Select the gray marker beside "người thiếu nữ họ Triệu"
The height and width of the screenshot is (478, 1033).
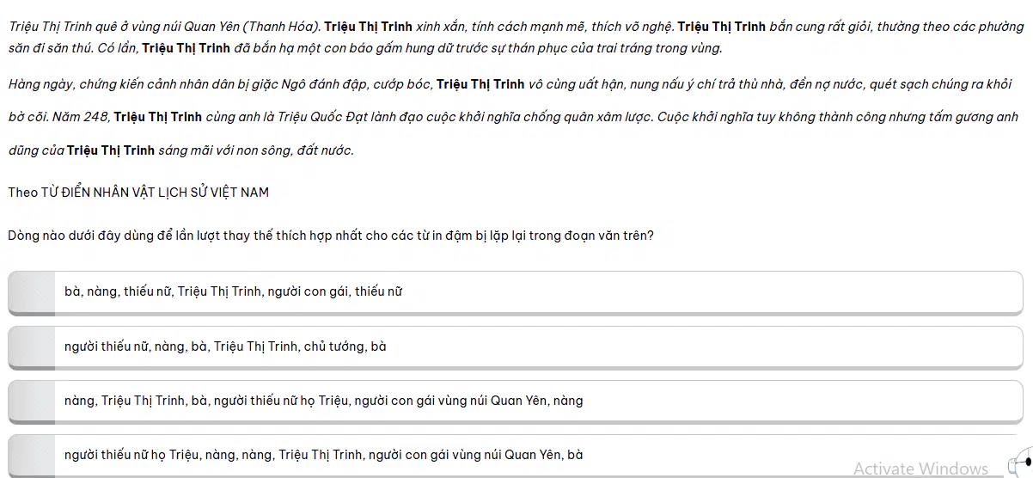pyautogui.click(x=32, y=456)
